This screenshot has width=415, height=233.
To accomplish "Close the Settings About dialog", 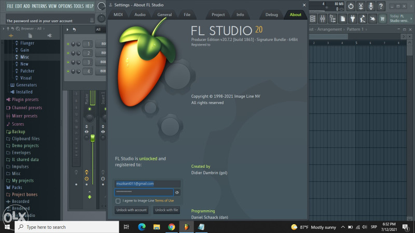I will click(304, 5).
